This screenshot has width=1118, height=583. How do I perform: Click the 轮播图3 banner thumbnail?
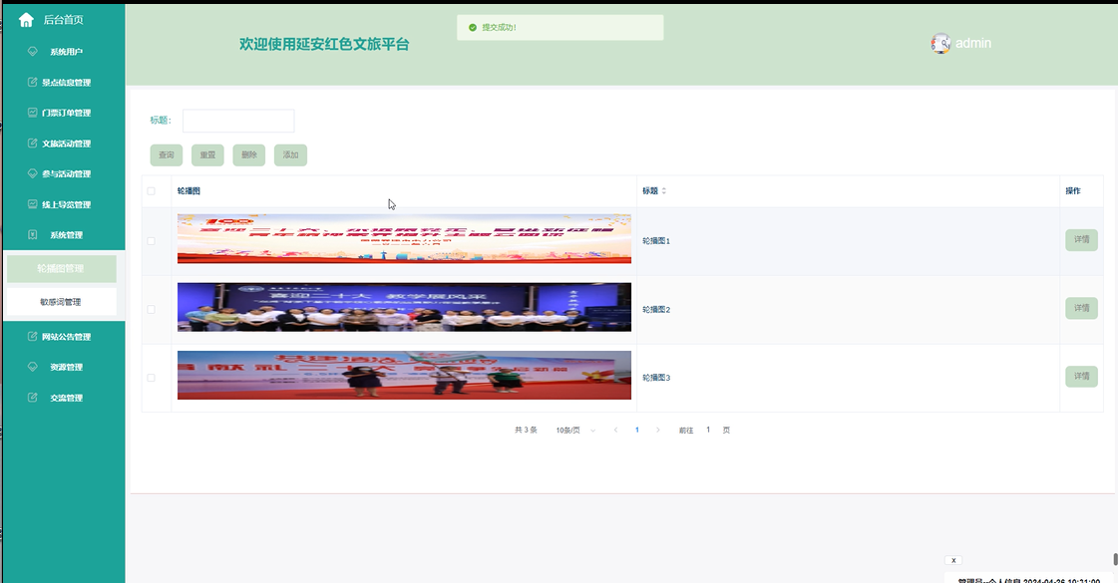click(x=404, y=375)
